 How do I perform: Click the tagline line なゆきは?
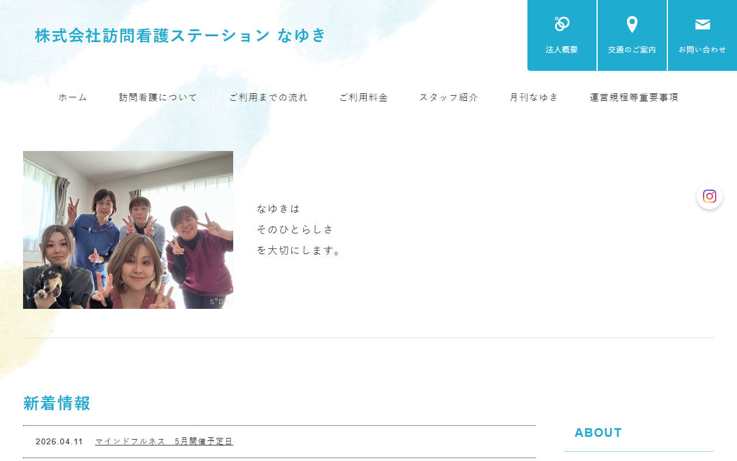point(279,209)
